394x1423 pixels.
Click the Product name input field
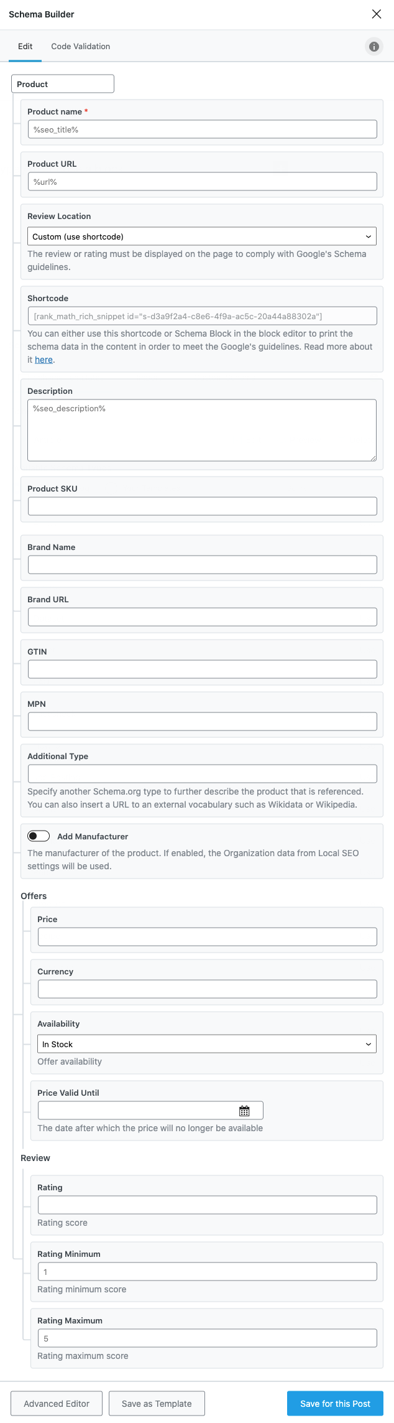(202, 129)
